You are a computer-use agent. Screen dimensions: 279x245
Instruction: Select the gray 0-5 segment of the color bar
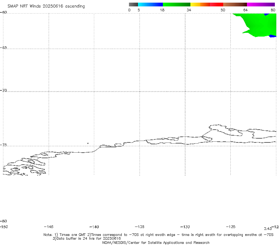tap(133, 5)
